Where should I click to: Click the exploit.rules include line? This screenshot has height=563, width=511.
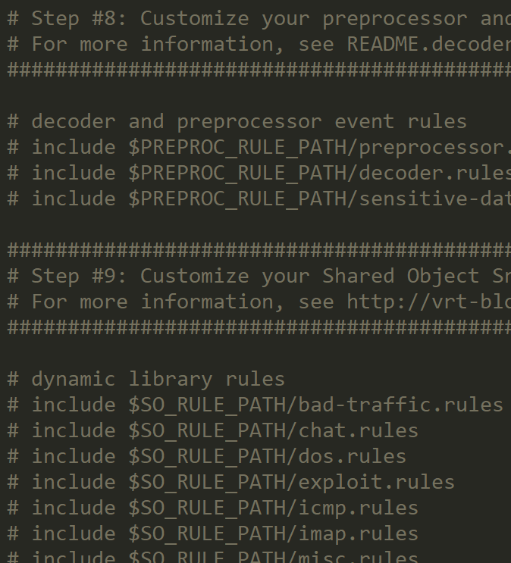(x=231, y=483)
